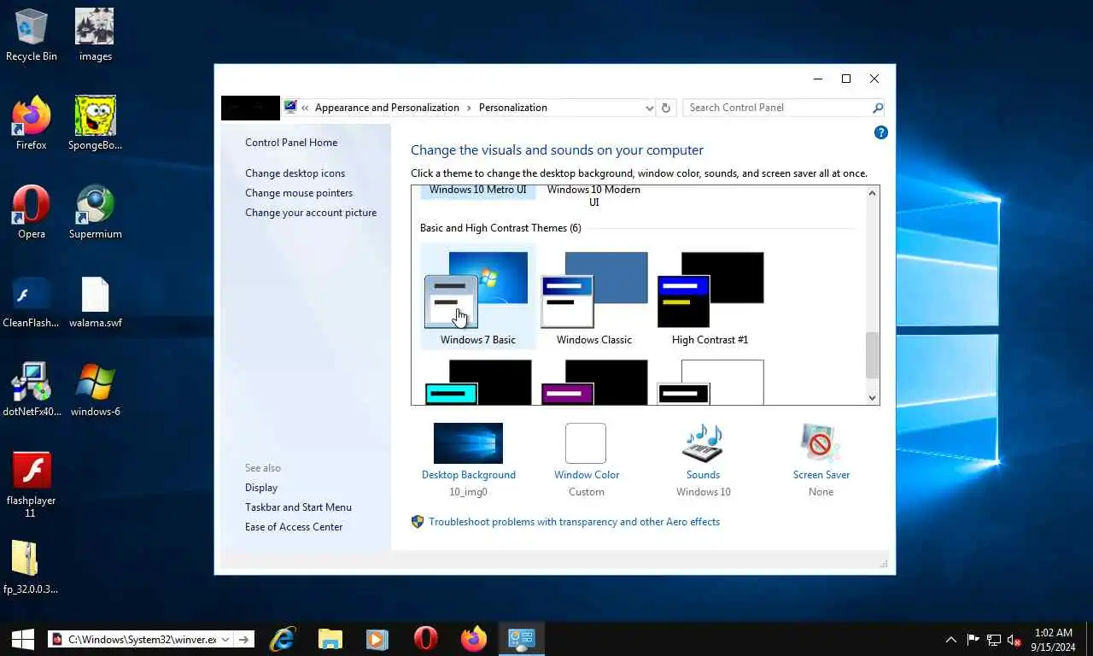The height and width of the screenshot is (656, 1093).
Task: Click the volume muted tray icon
Action: click(1014, 640)
